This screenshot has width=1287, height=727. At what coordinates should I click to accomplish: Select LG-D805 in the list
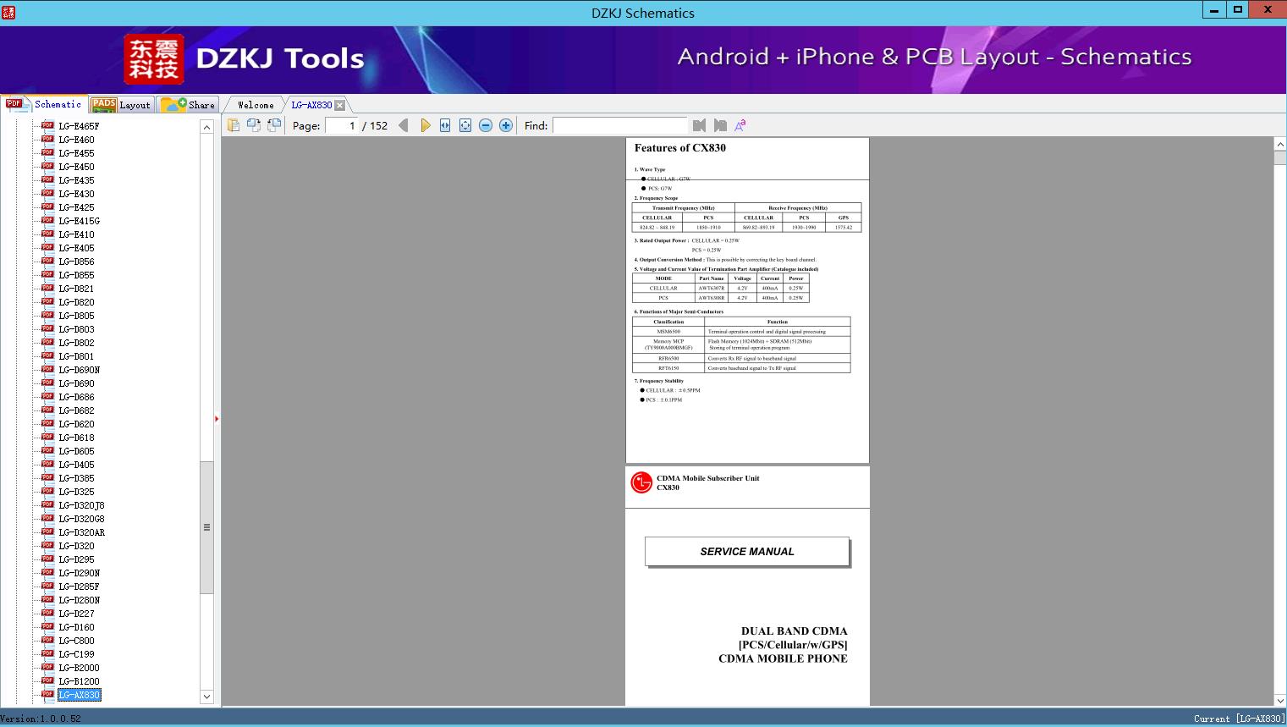[76, 316]
